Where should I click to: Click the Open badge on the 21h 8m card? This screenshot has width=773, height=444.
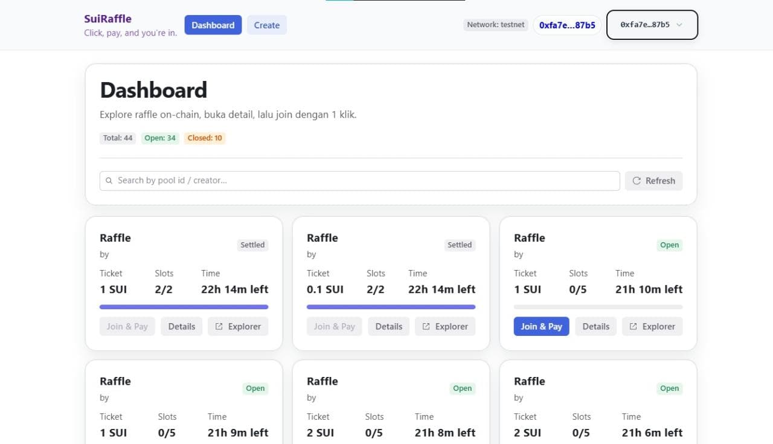click(463, 388)
